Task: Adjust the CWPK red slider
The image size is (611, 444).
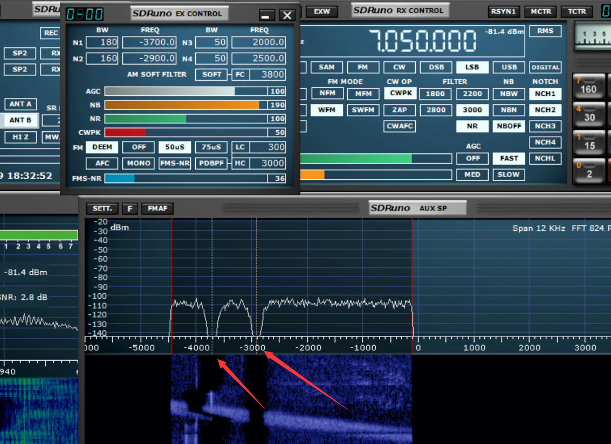Action: (x=186, y=132)
